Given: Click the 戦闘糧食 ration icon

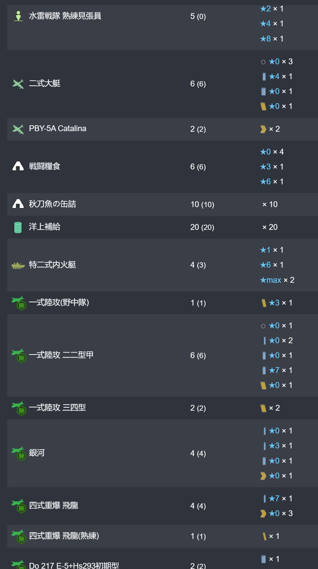Looking at the screenshot, I should [18, 166].
